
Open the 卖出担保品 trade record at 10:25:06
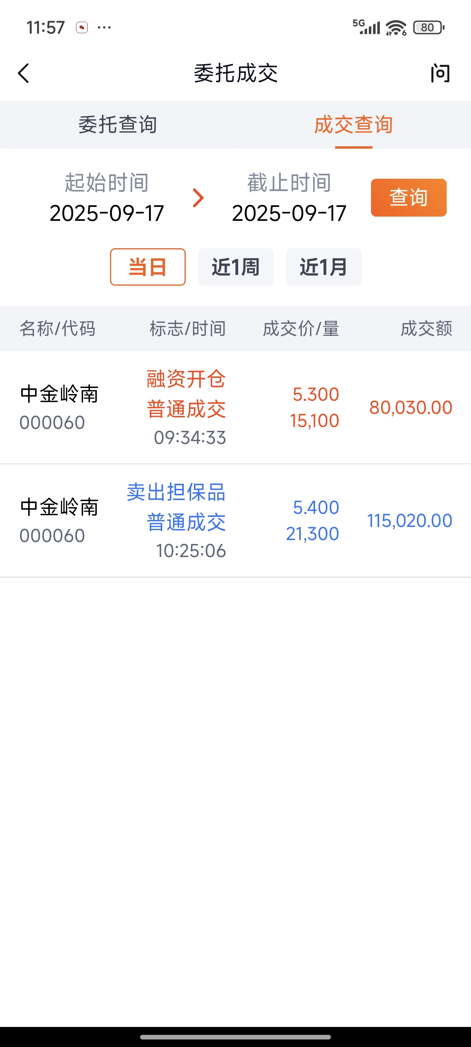[236, 521]
